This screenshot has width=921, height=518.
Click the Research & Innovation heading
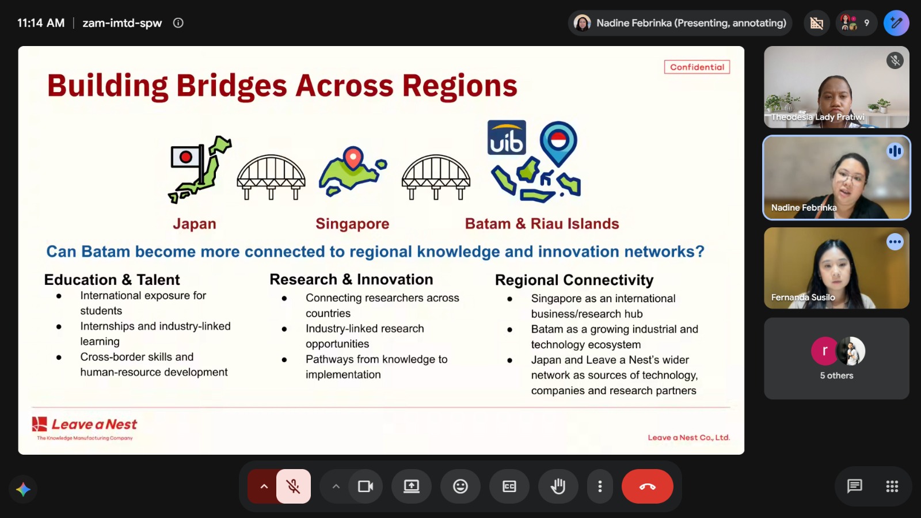coord(351,280)
